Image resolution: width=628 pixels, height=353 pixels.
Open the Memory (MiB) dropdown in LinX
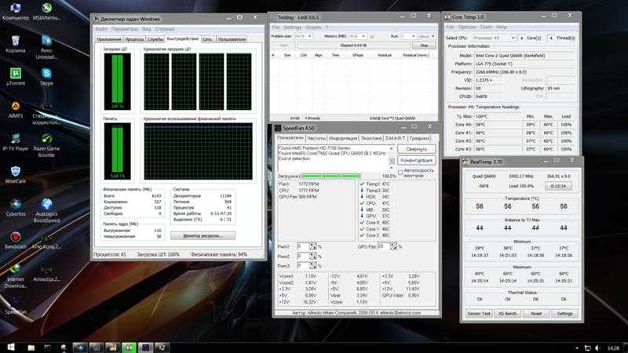coord(357,36)
